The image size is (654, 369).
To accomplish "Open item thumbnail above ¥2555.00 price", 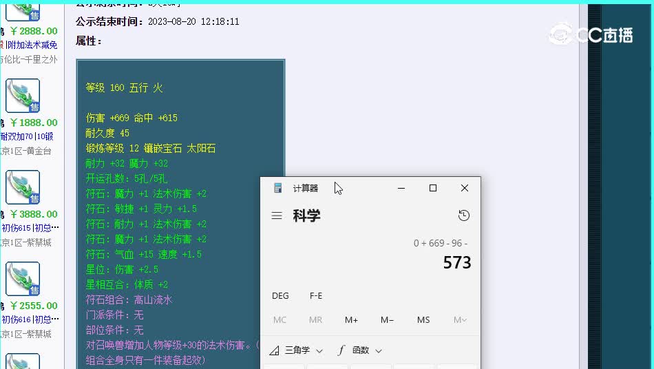I will coord(23,279).
